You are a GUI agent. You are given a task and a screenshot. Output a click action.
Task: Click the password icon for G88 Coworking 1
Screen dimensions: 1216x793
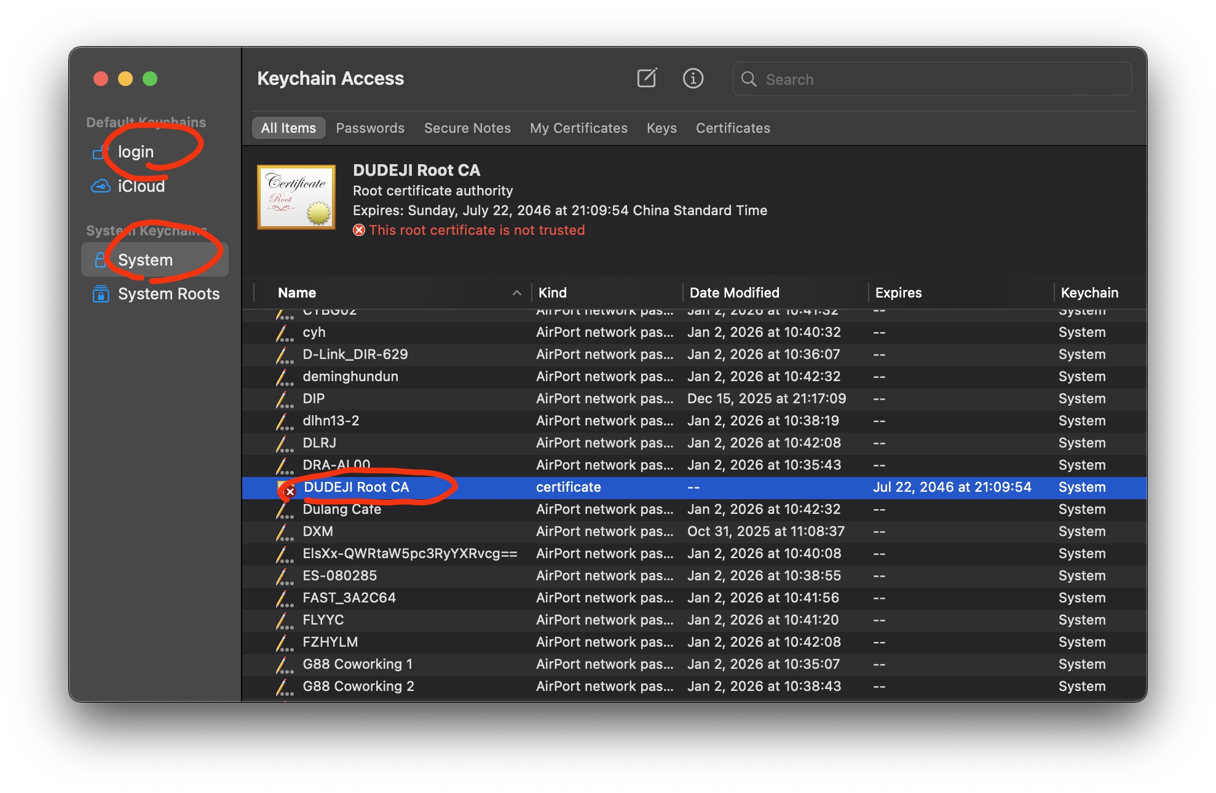(284, 665)
